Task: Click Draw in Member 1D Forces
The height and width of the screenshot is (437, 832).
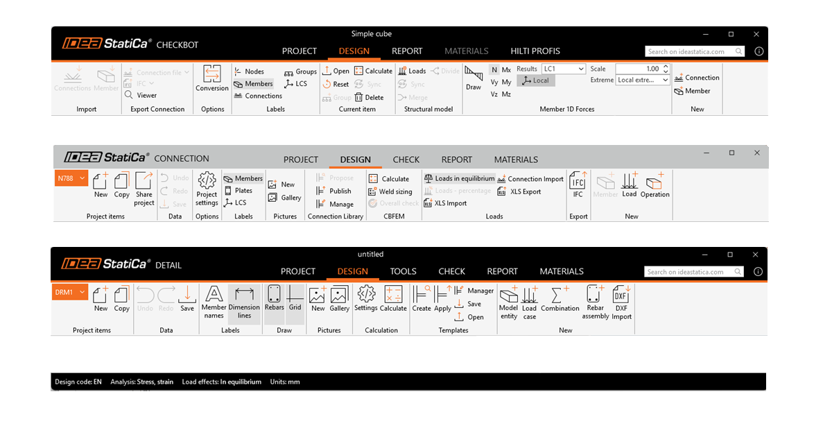Action: point(474,78)
